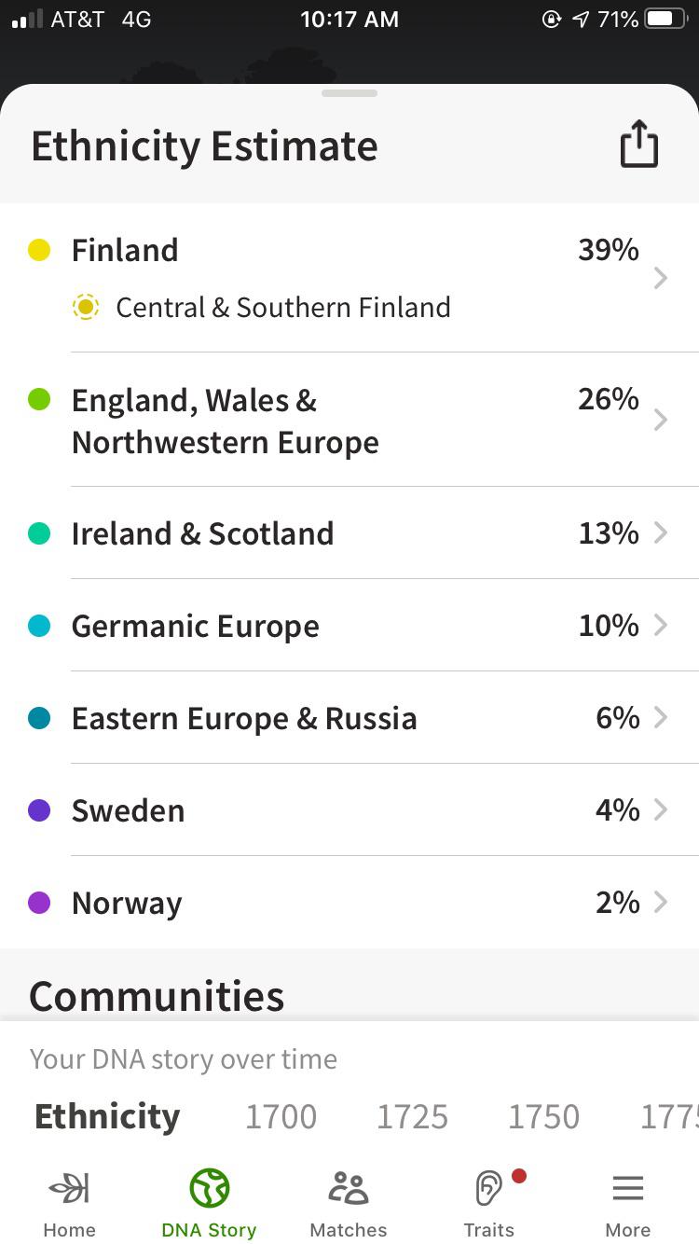Open the Home leaf icon tab
This screenshot has width=699, height=1244.
pyautogui.click(x=69, y=1189)
